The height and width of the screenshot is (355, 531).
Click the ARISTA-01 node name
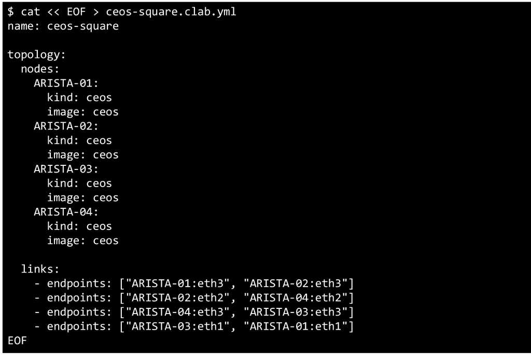[66, 83]
